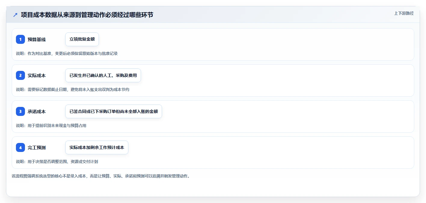Select the 立项批复金额 chip
The height and width of the screenshot is (203, 426).
82,39
